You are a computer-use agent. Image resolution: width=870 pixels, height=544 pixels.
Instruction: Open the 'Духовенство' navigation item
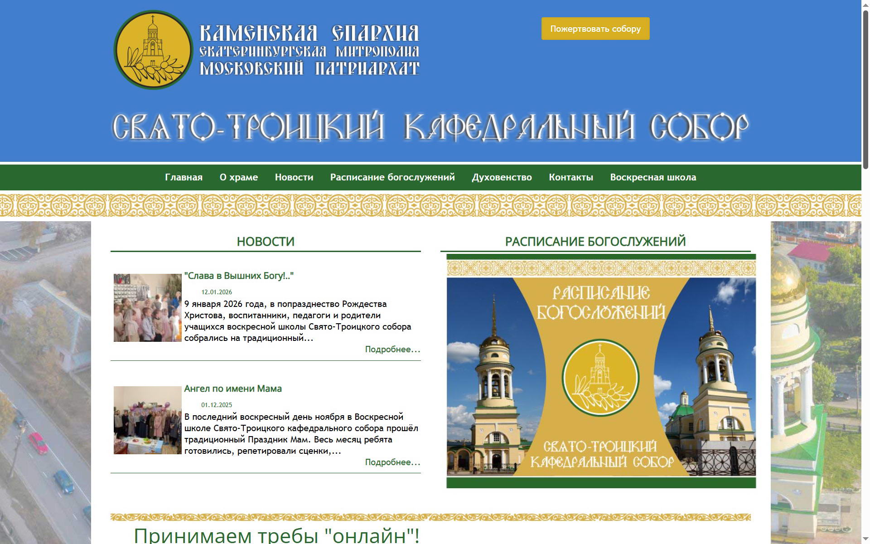(502, 177)
